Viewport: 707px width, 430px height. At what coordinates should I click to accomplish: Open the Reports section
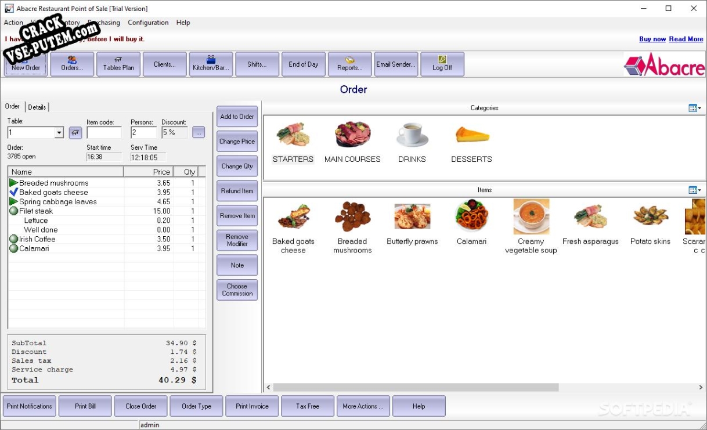pyautogui.click(x=349, y=64)
